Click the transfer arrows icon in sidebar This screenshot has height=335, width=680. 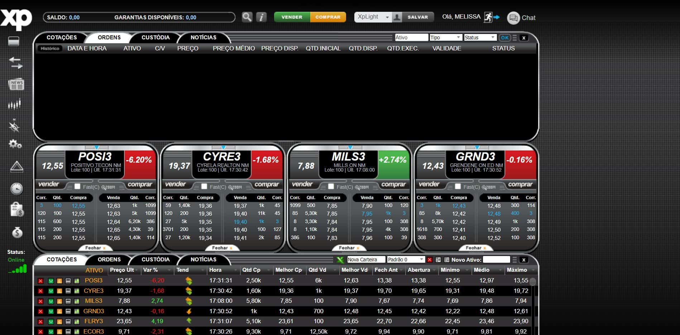click(x=15, y=63)
